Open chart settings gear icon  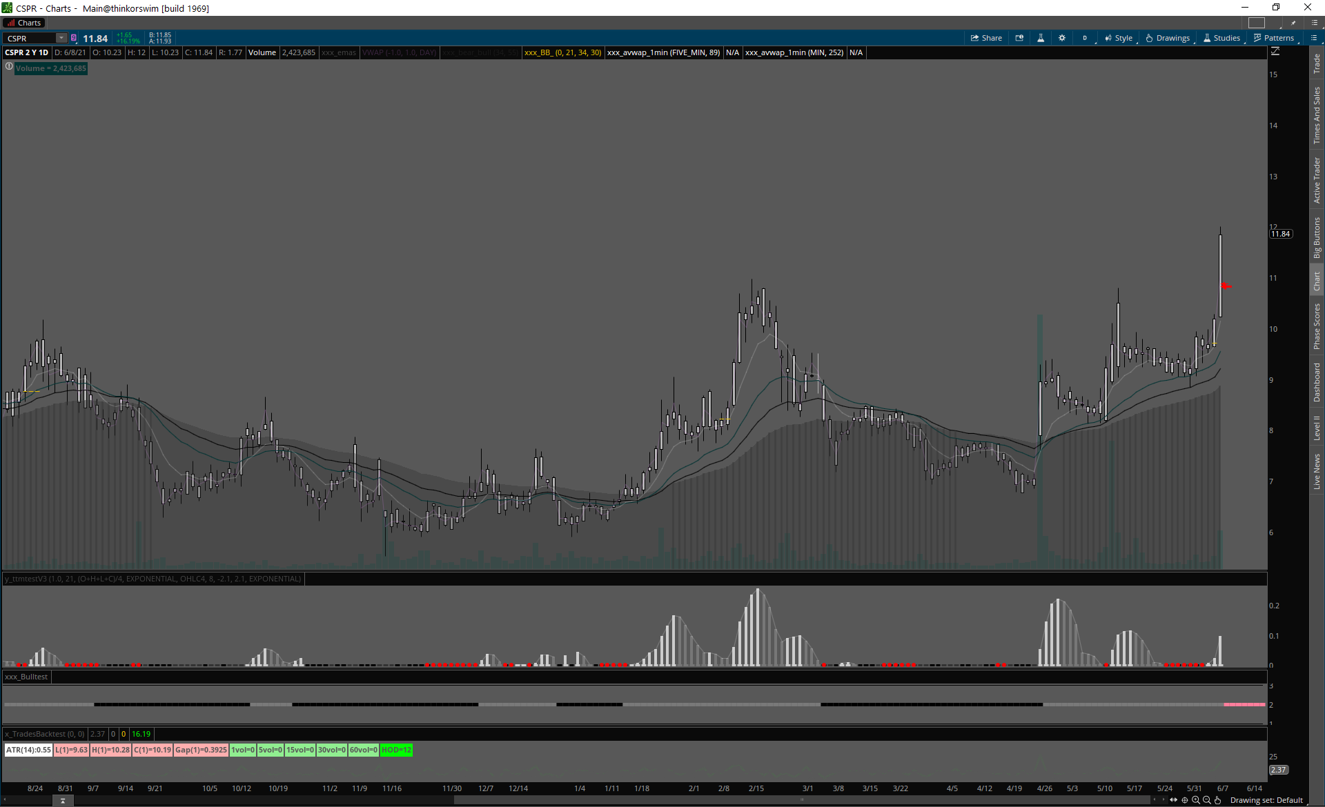point(1062,38)
